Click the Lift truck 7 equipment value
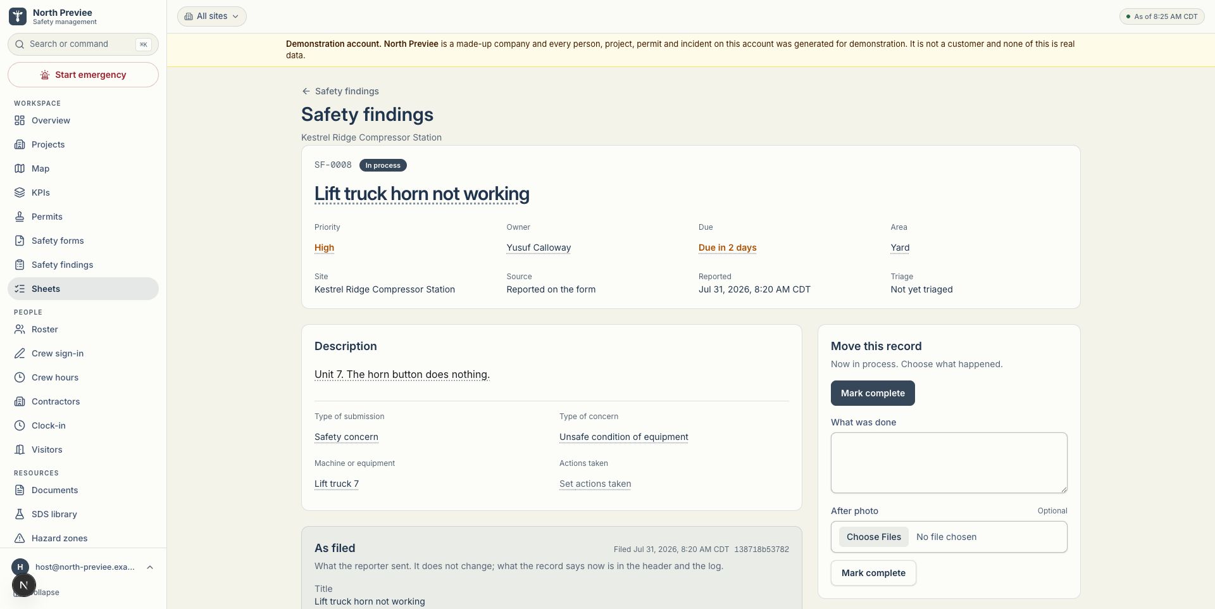The height and width of the screenshot is (609, 1215). point(337,484)
